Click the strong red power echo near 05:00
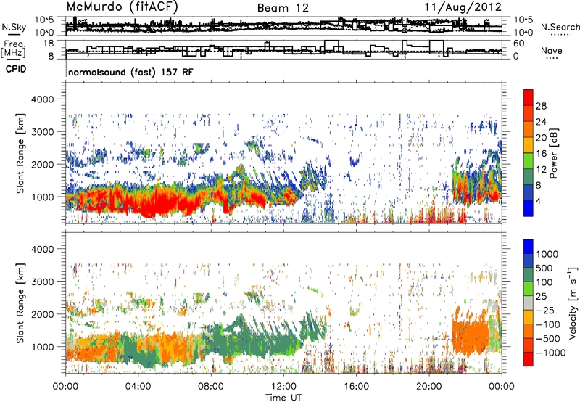This screenshot has width=580, height=402. point(157,202)
